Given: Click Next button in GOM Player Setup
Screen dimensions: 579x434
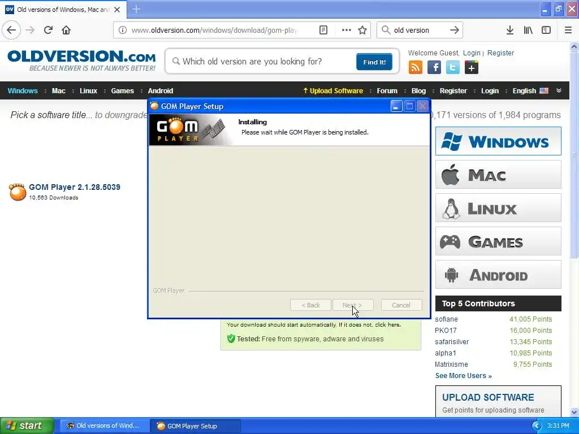Looking at the screenshot, I should [353, 305].
